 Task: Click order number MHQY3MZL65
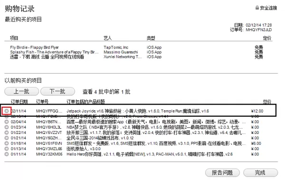(x=49, y=149)
